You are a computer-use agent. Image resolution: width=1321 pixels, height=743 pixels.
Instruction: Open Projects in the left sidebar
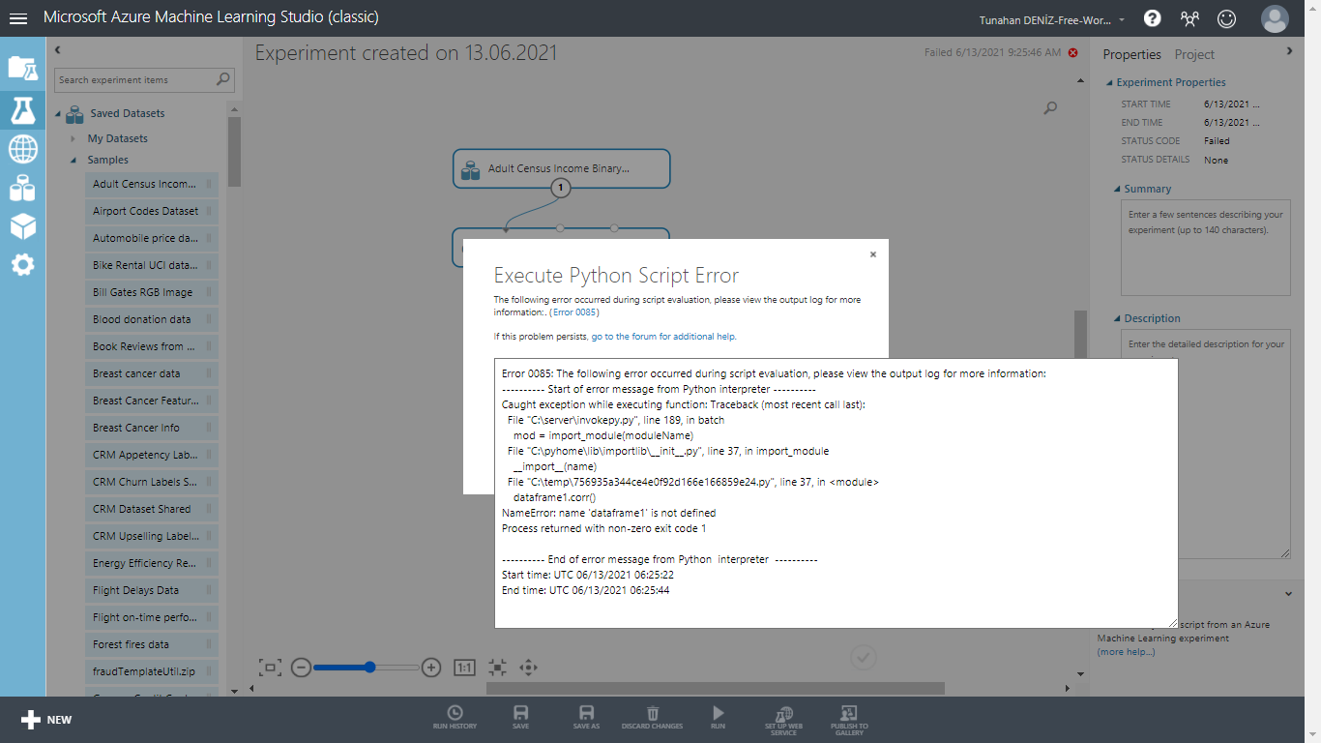[22, 68]
